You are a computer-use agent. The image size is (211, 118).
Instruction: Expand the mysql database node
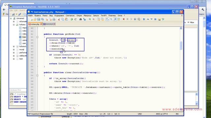pos(14,49)
